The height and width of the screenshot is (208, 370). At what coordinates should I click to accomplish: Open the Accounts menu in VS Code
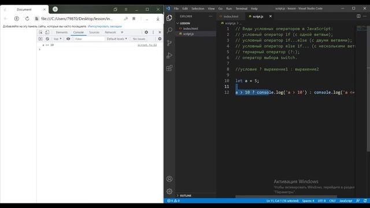(169, 179)
